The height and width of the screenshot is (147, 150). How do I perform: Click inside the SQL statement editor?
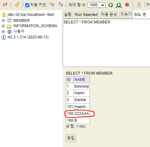(106, 43)
